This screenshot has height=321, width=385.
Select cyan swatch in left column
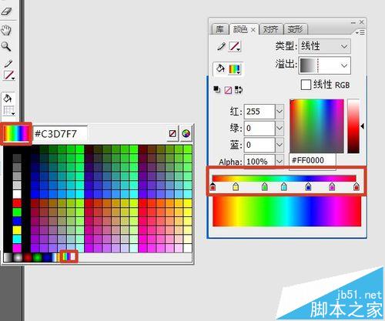17,239
